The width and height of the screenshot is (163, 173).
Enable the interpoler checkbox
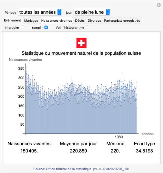coord(23,27)
